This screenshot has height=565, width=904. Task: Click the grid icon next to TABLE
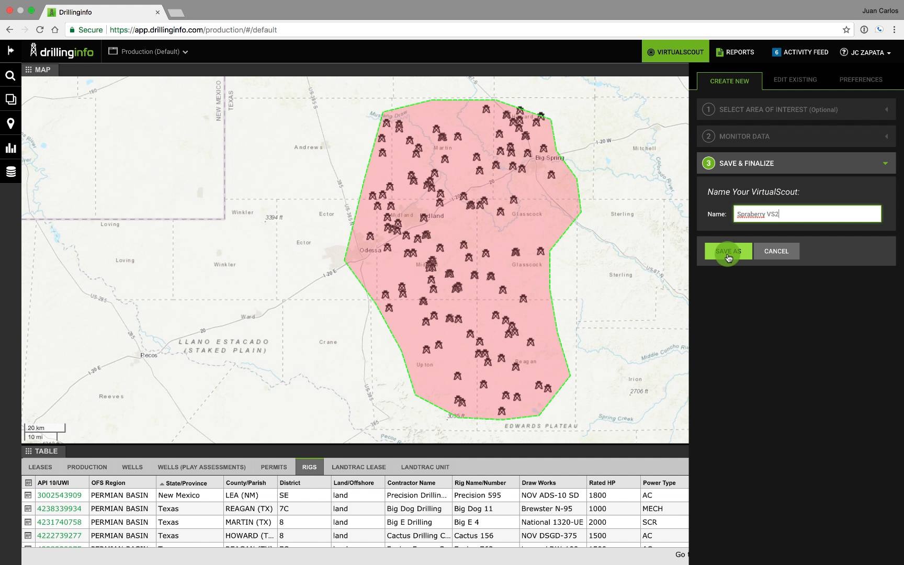(28, 451)
